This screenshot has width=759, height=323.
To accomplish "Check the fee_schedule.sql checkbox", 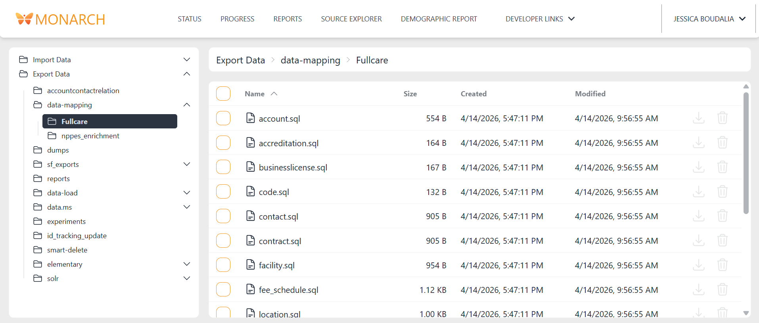I will [x=223, y=289].
